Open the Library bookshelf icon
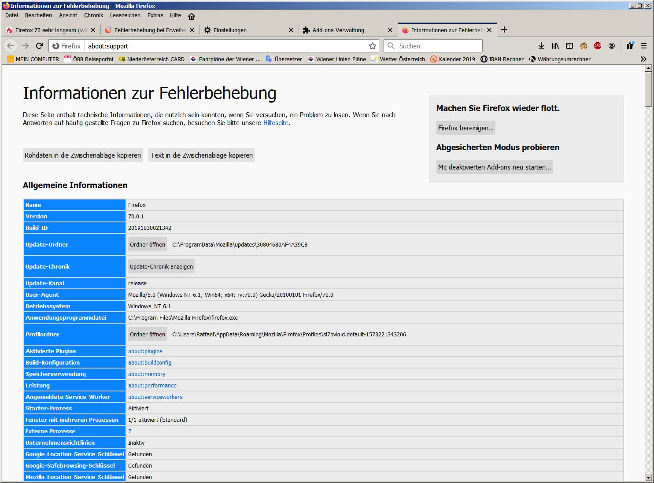The height and width of the screenshot is (483, 654). [555, 46]
